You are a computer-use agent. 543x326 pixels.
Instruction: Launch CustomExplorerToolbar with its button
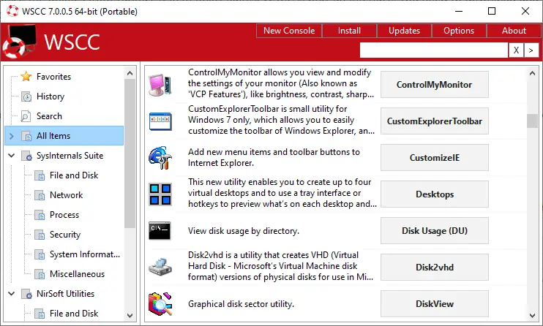[x=434, y=121]
